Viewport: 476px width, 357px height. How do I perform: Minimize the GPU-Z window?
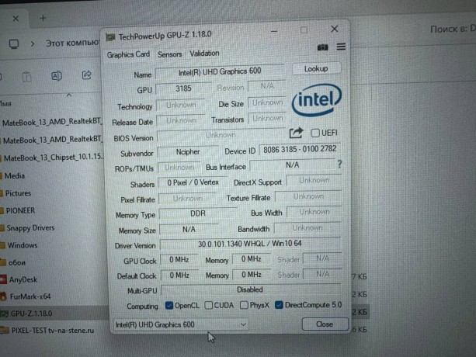(x=274, y=31)
